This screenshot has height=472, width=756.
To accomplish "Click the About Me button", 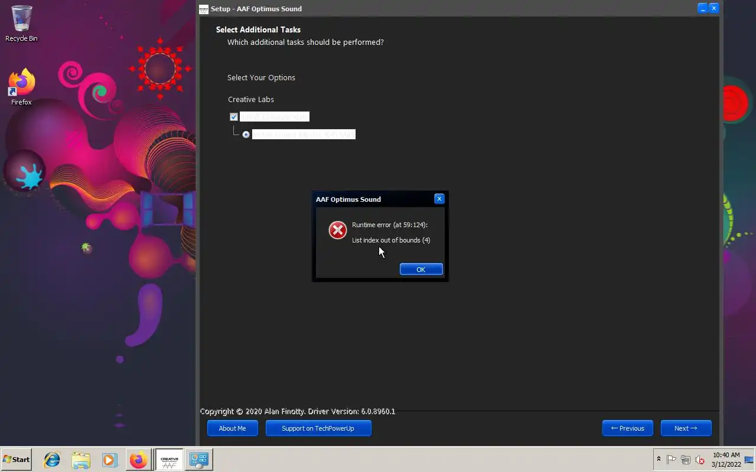I will coord(233,428).
